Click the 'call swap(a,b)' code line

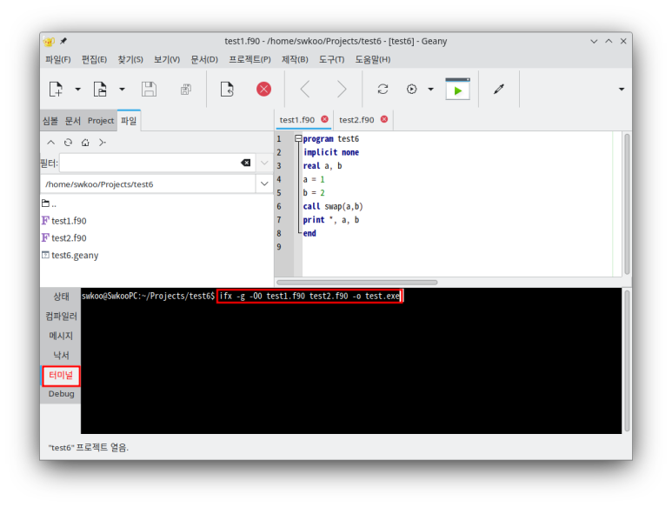(x=333, y=206)
